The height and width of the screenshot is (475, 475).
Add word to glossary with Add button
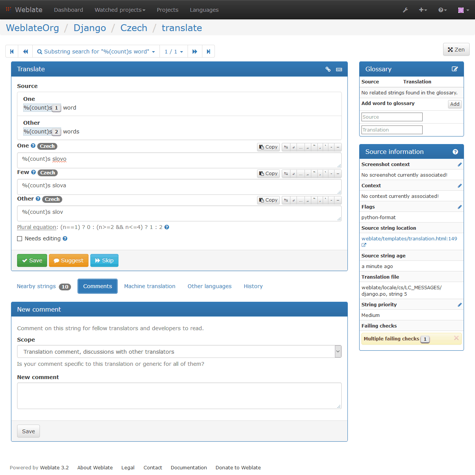tap(455, 104)
